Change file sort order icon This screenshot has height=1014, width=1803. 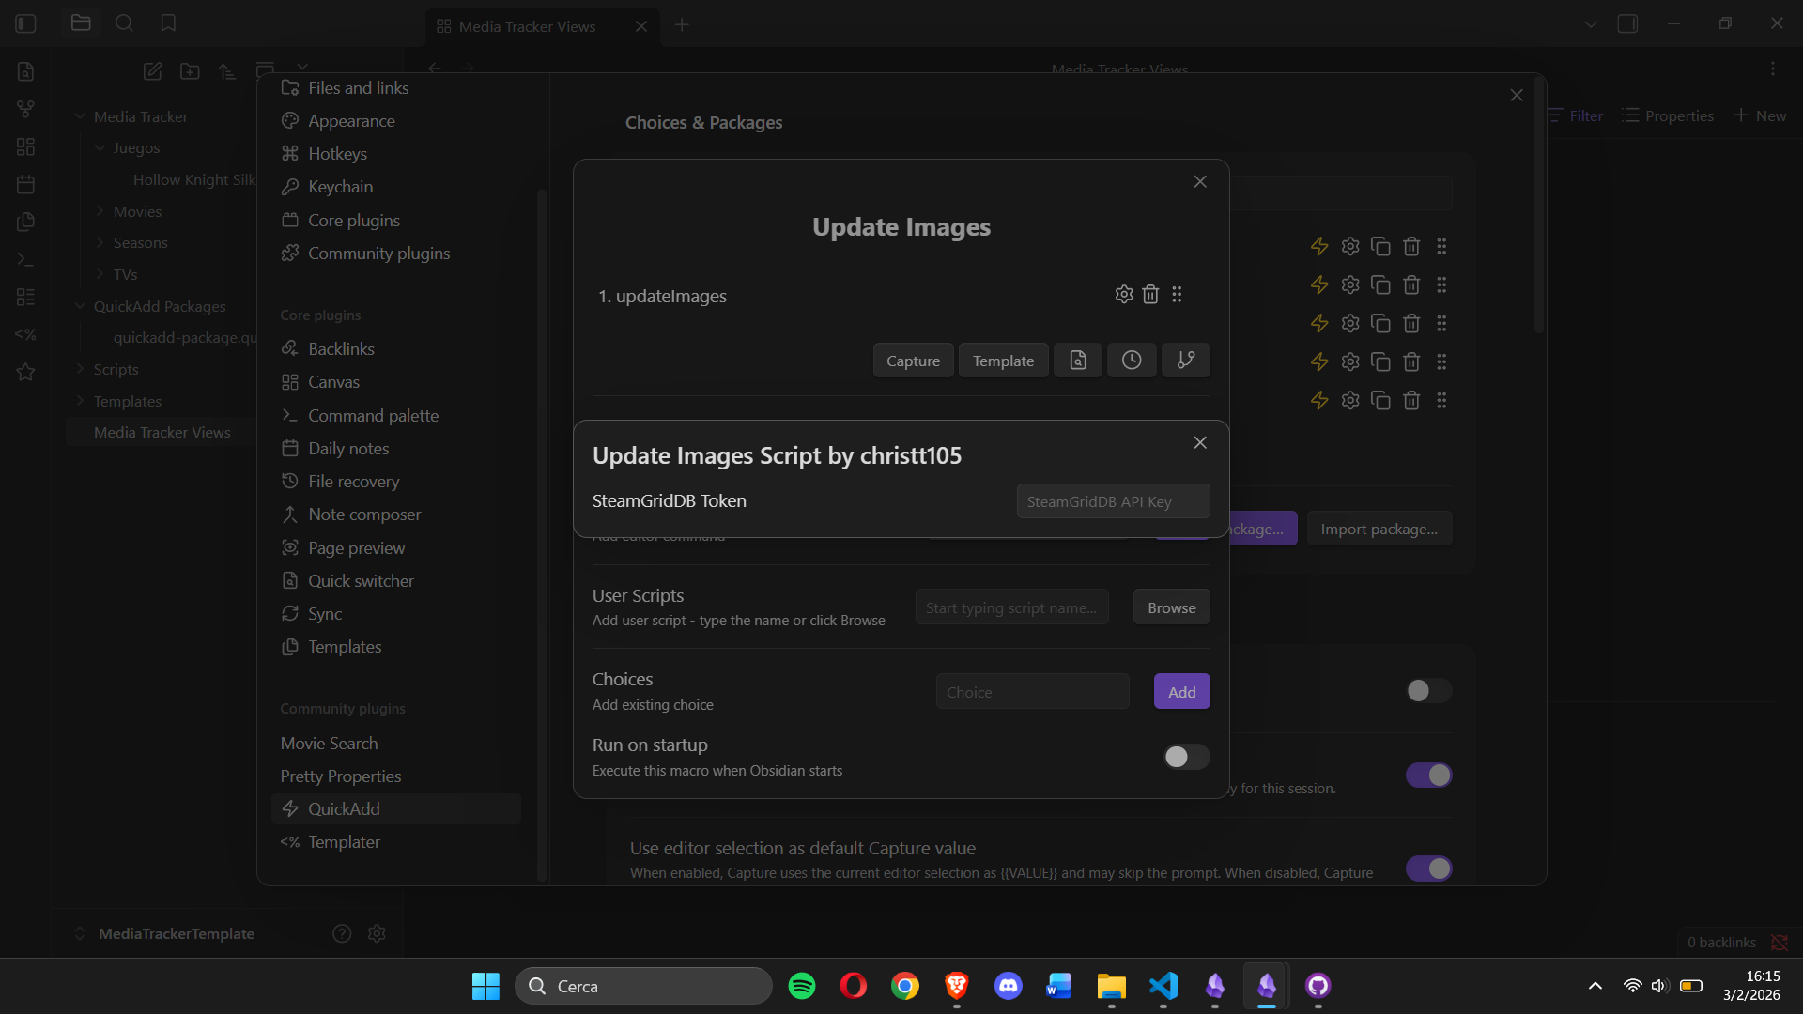click(x=227, y=71)
